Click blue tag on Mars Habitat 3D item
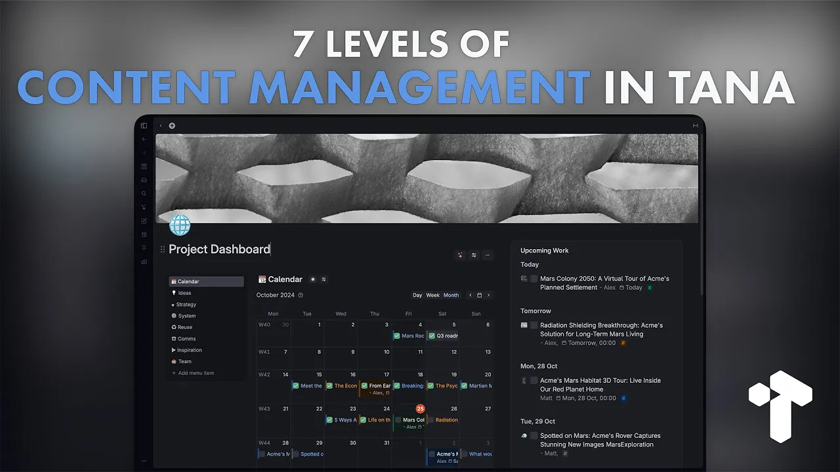Viewport: 840px width, 472px height. click(x=623, y=398)
